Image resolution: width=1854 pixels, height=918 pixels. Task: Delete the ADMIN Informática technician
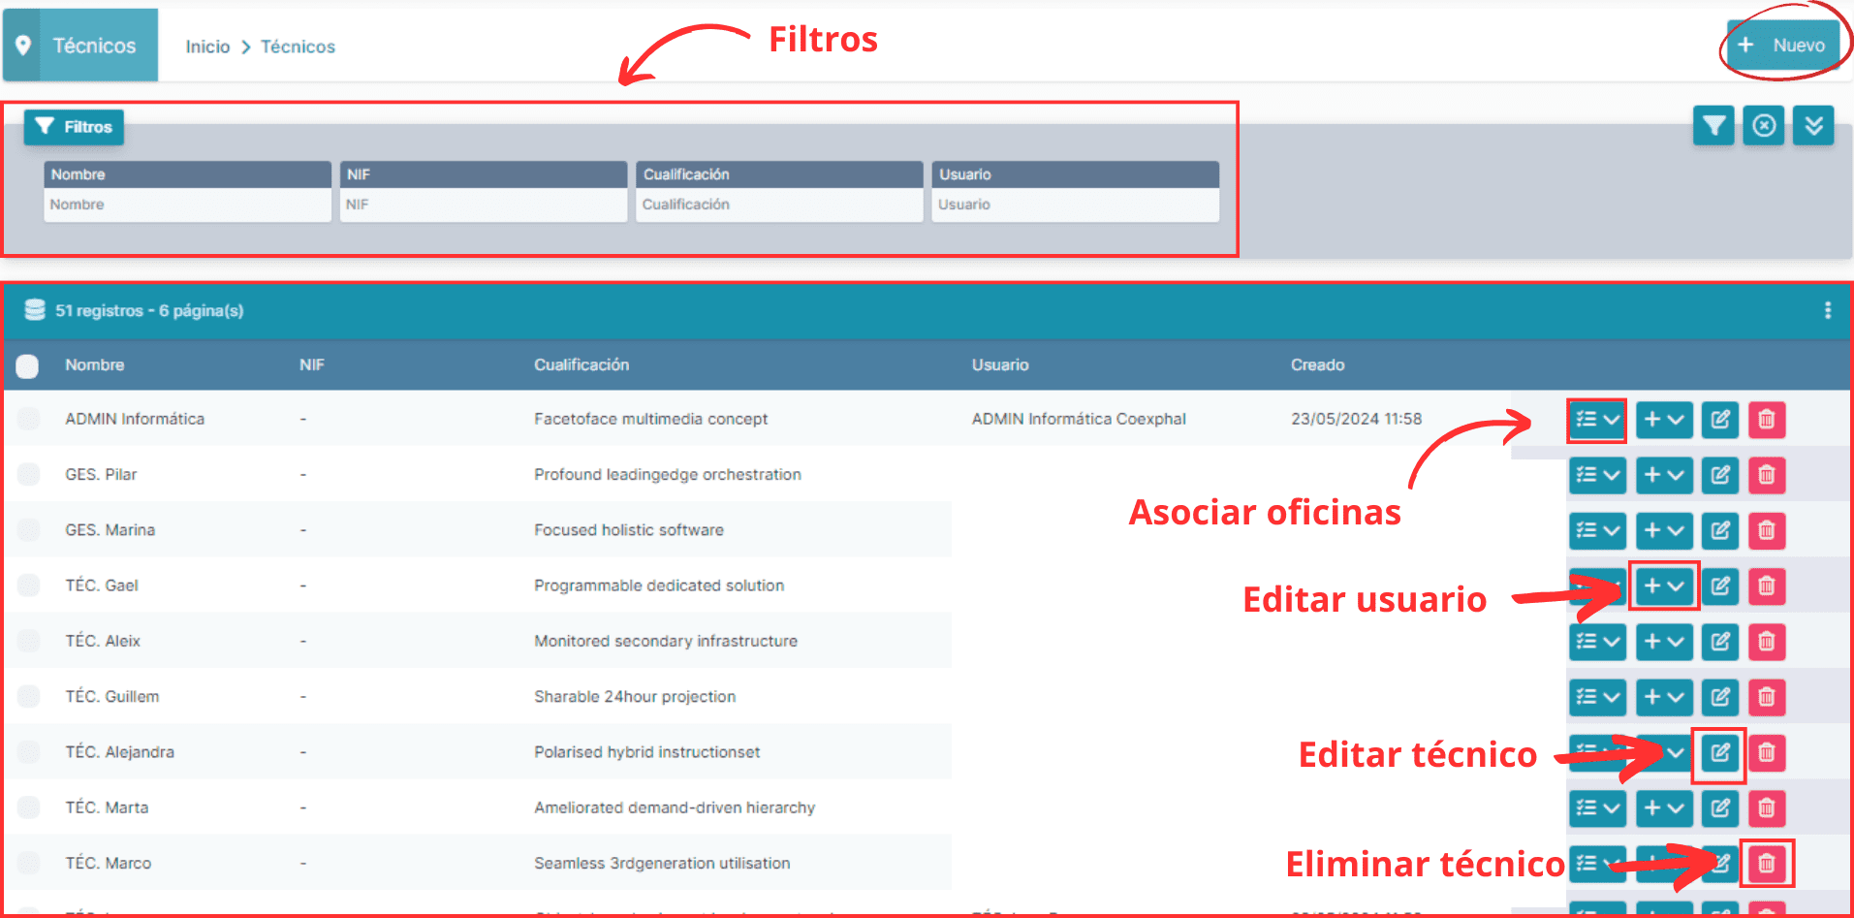point(1766,420)
